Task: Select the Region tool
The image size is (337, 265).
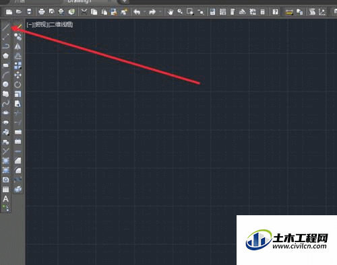Action: tap(6, 180)
